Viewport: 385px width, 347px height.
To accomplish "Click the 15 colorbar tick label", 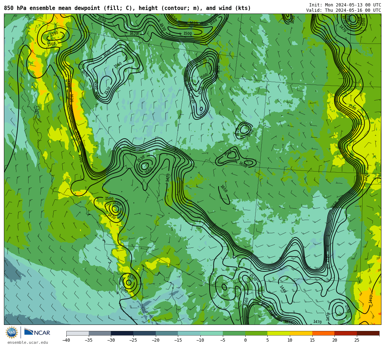I will pyautogui.click(x=312, y=340).
